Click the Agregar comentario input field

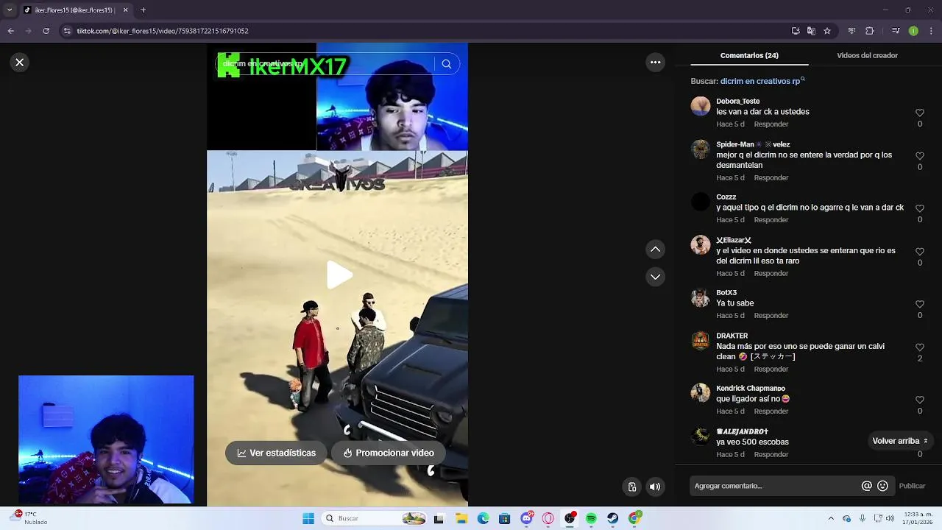pyautogui.click(x=774, y=486)
